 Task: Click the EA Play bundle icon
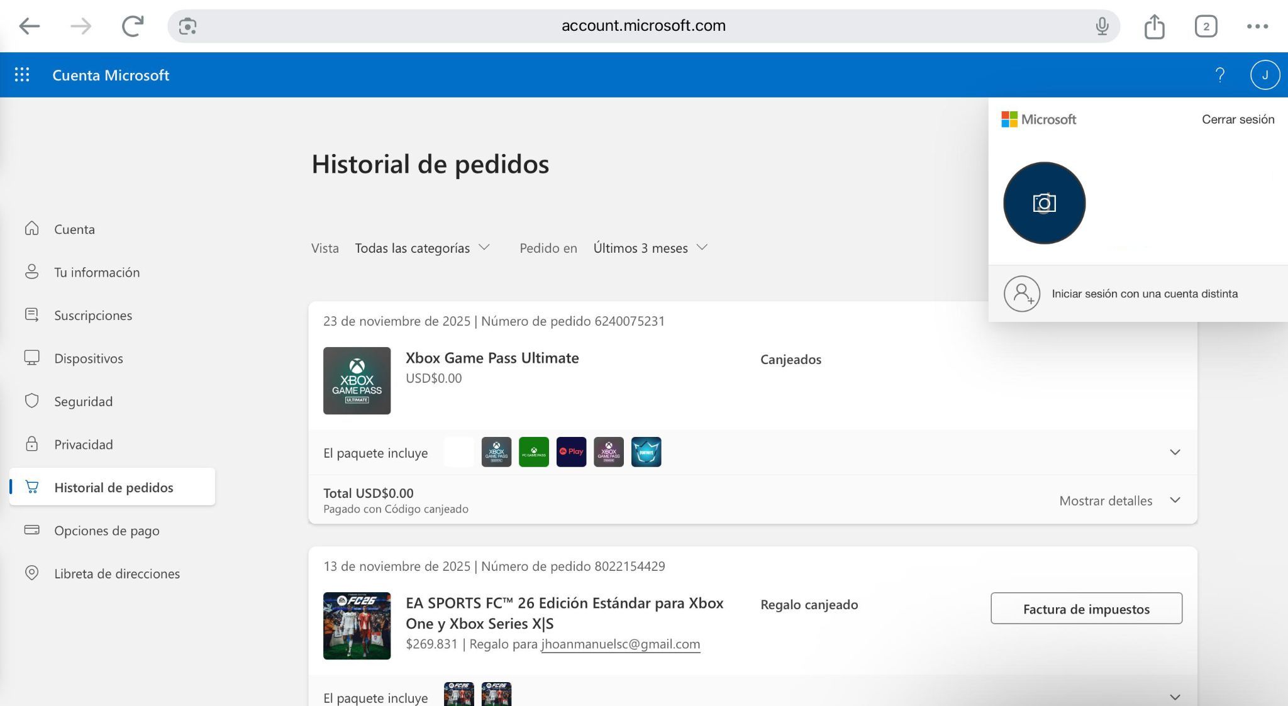[571, 452]
